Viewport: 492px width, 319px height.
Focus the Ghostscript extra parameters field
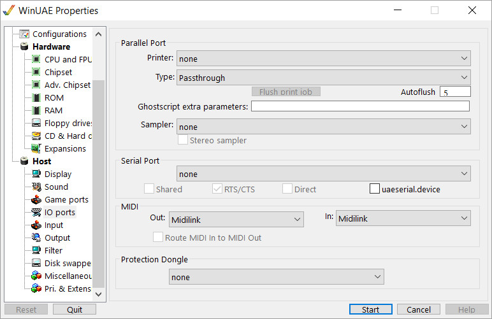360,106
